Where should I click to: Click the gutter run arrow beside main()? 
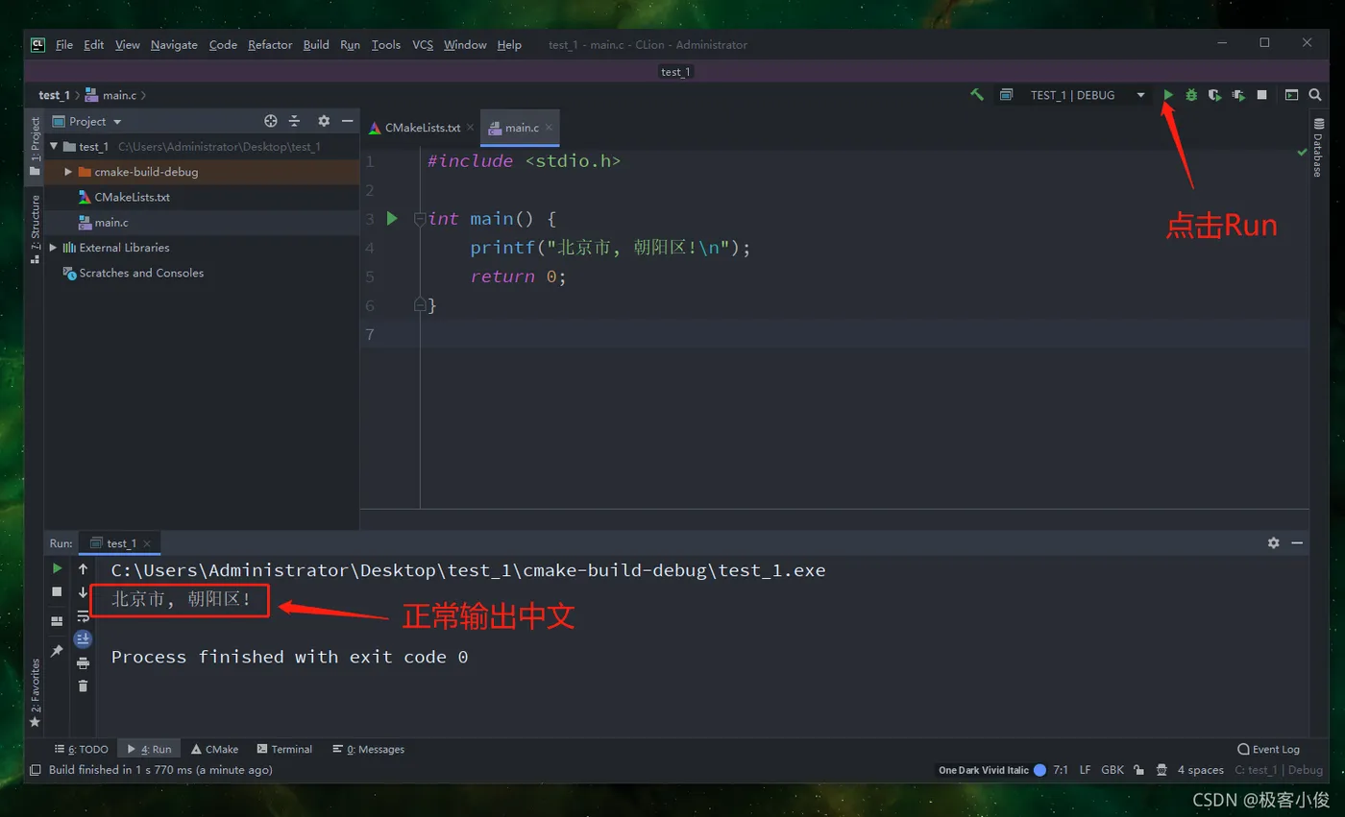click(392, 219)
